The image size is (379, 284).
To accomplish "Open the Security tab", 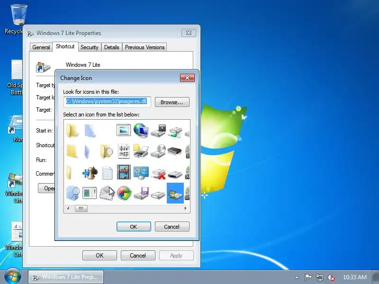I will (x=90, y=47).
